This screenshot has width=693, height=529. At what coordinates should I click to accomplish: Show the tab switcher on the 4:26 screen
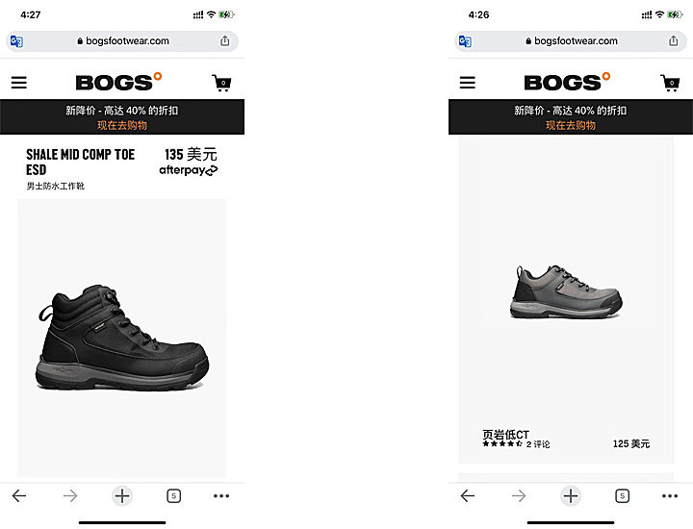tap(623, 496)
